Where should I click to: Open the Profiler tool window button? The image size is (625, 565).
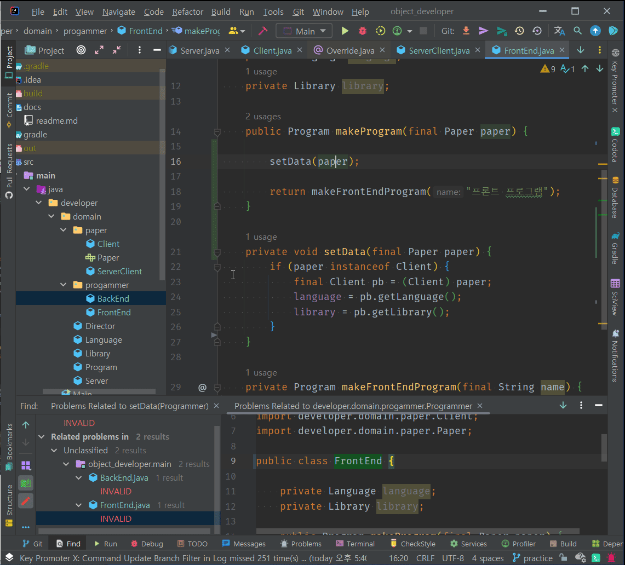[x=518, y=544]
